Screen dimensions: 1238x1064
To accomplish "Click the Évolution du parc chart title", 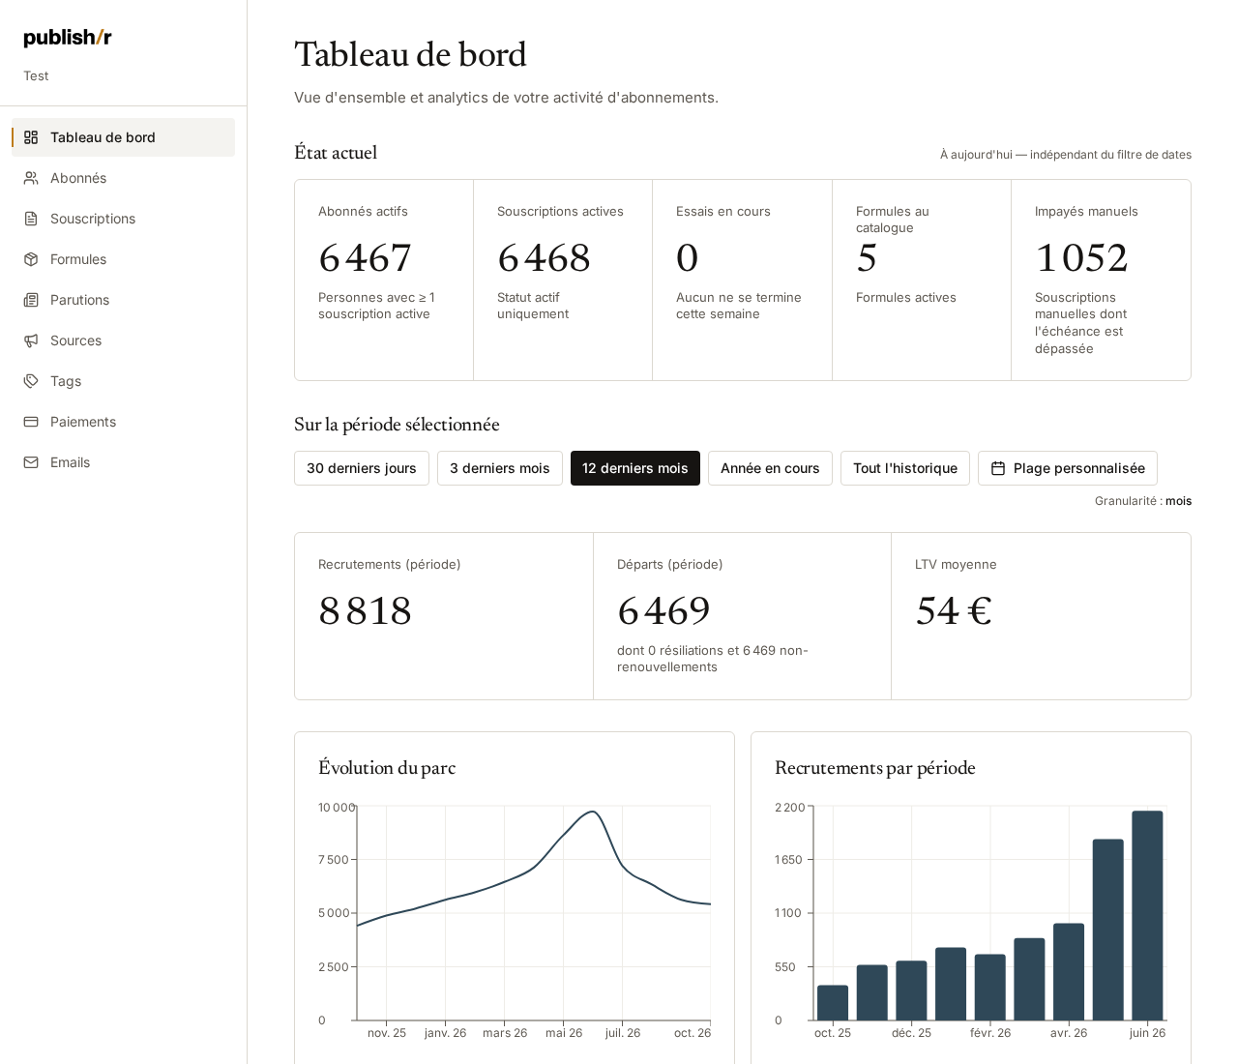I will pos(387,768).
